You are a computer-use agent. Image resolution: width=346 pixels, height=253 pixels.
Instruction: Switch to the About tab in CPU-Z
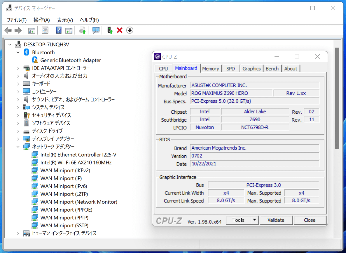coord(291,68)
